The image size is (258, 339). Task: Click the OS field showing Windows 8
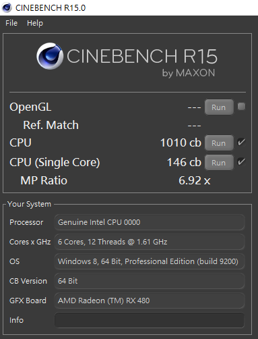click(x=150, y=261)
